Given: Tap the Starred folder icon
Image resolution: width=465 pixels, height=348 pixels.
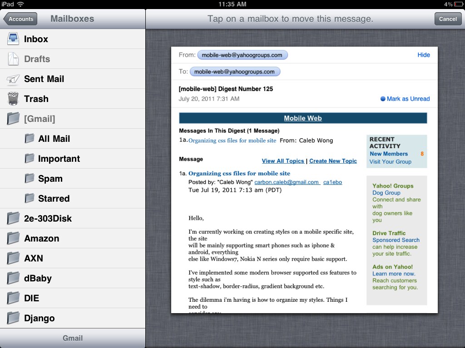Looking at the screenshot, I should pos(29,198).
